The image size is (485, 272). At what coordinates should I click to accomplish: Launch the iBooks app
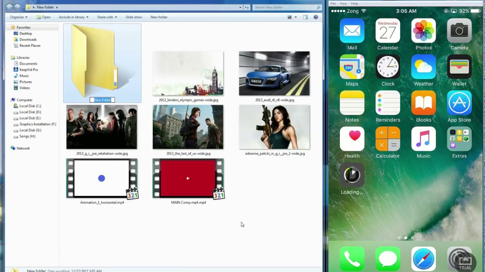423,103
